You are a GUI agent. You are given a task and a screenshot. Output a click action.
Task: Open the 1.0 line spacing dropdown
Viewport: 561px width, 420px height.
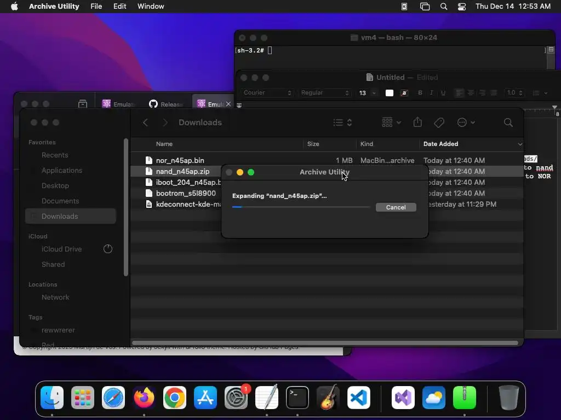click(x=514, y=93)
